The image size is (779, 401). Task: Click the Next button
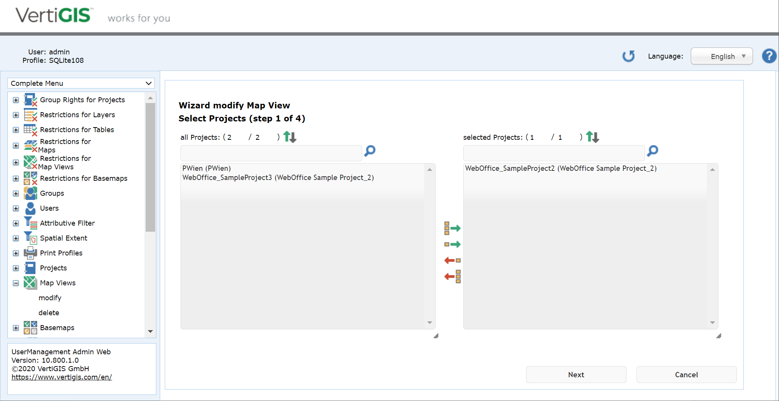pos(576,375)
